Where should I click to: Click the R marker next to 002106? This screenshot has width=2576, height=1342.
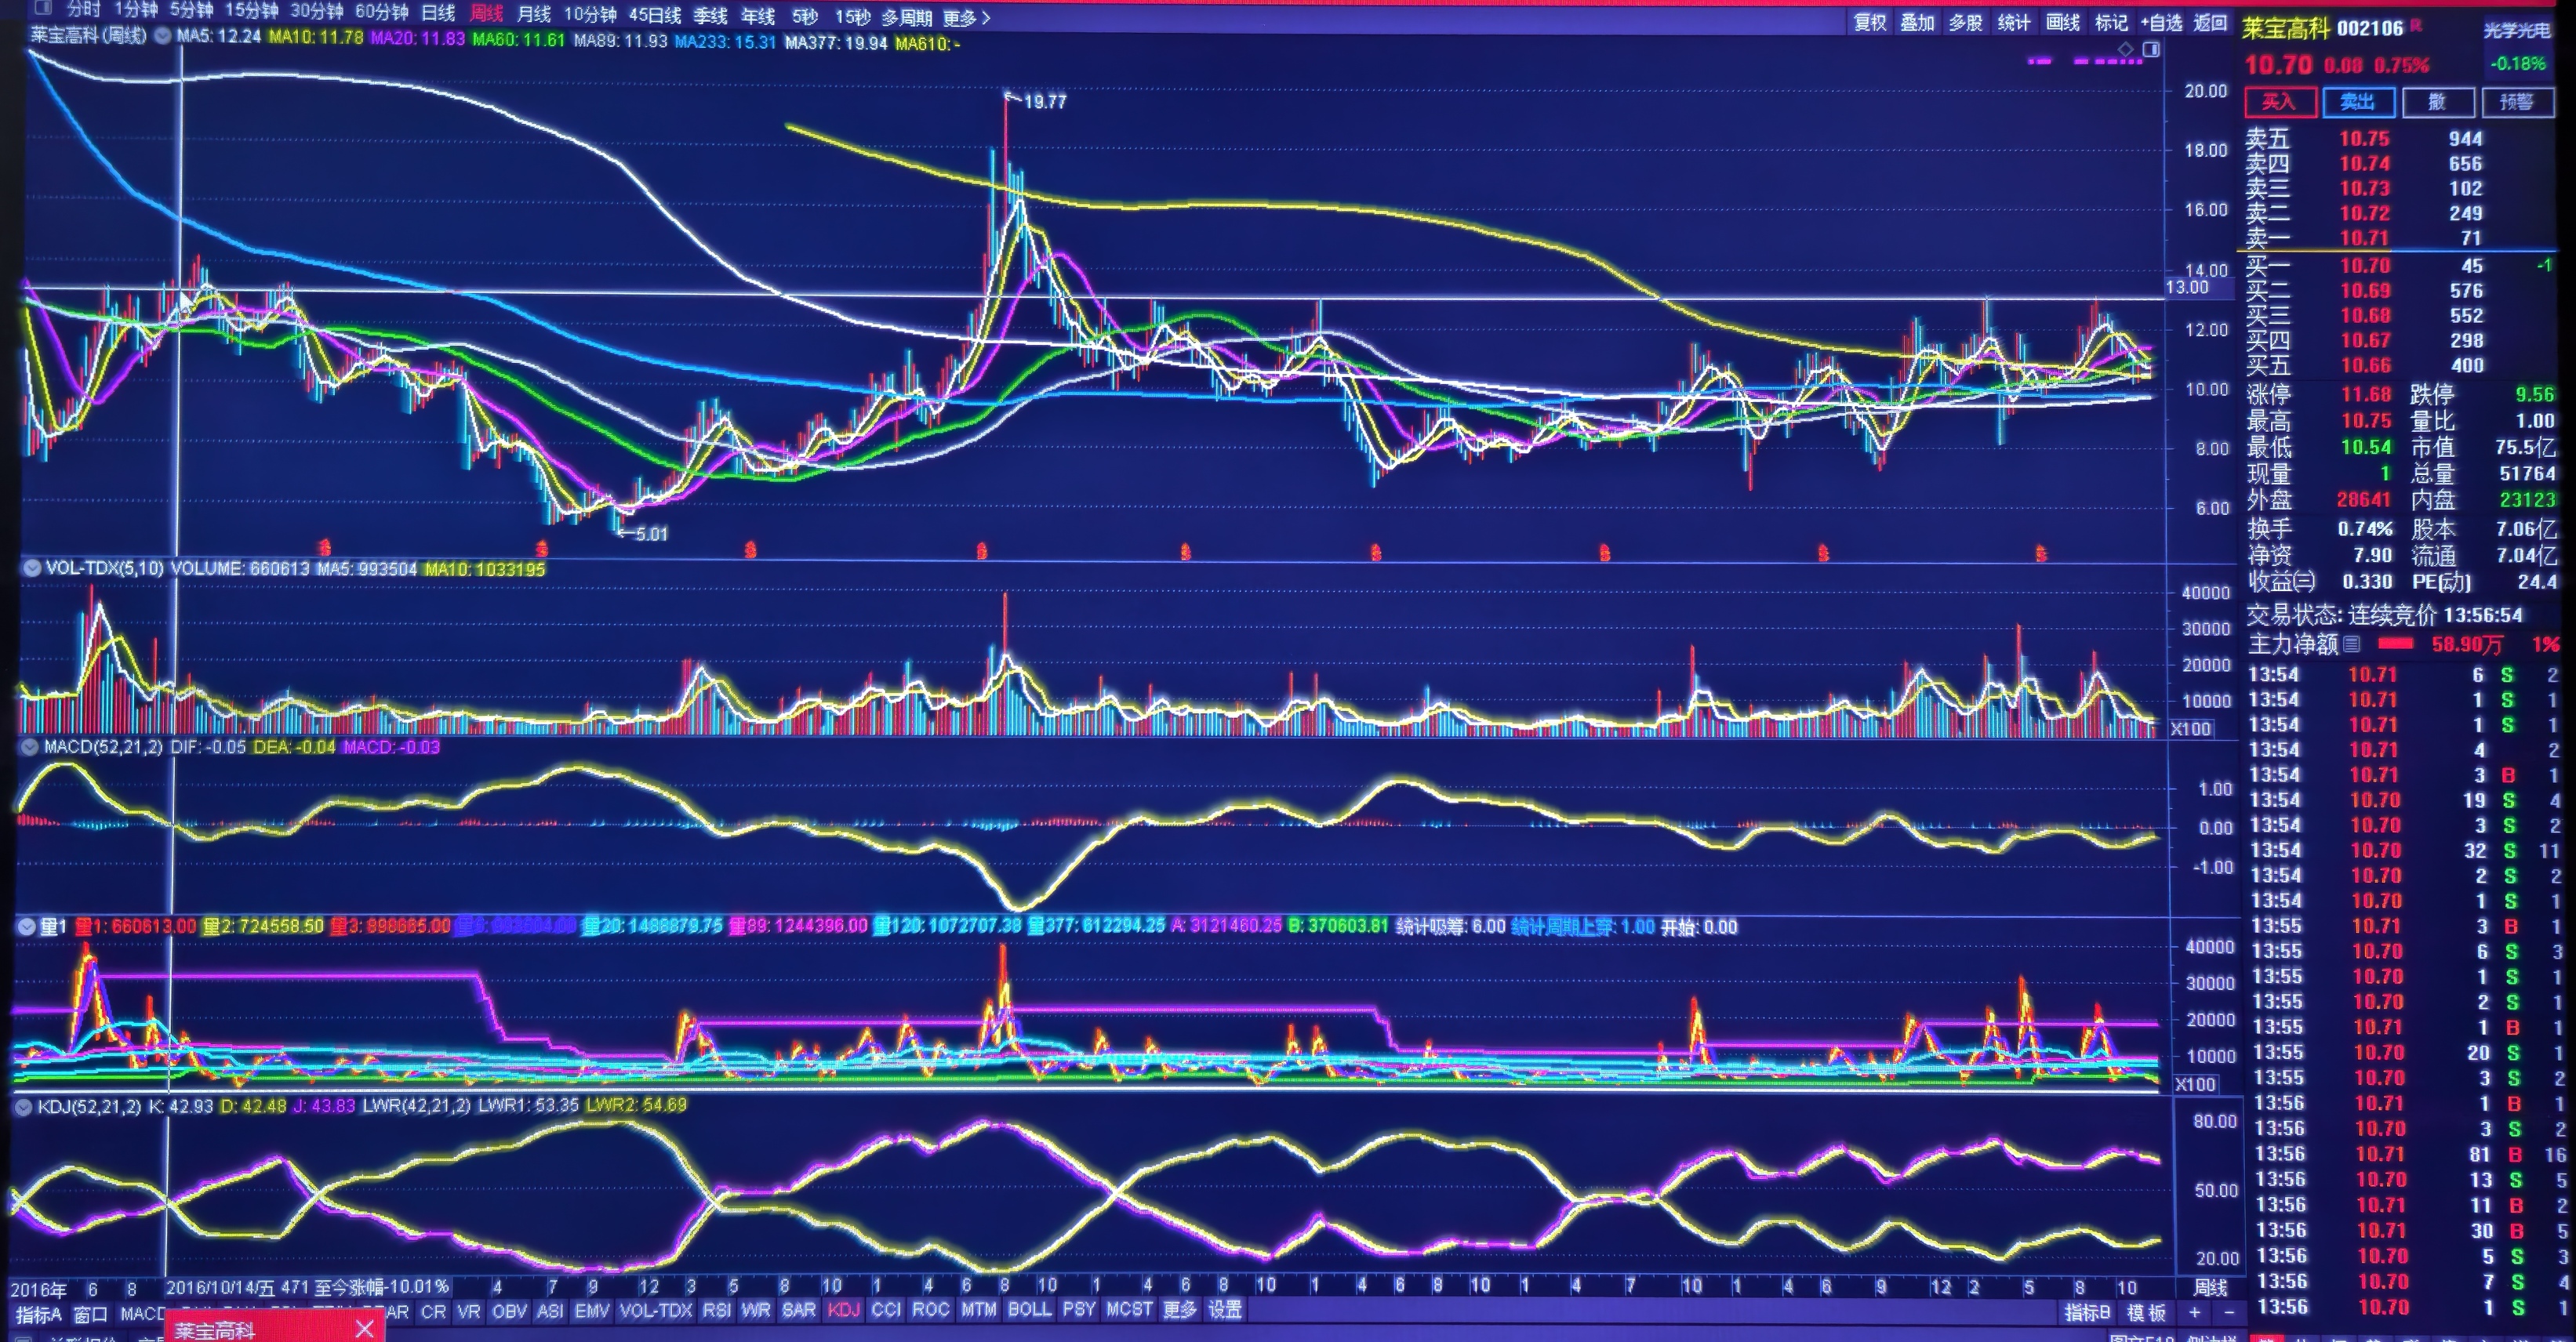tap(2416, 26)
